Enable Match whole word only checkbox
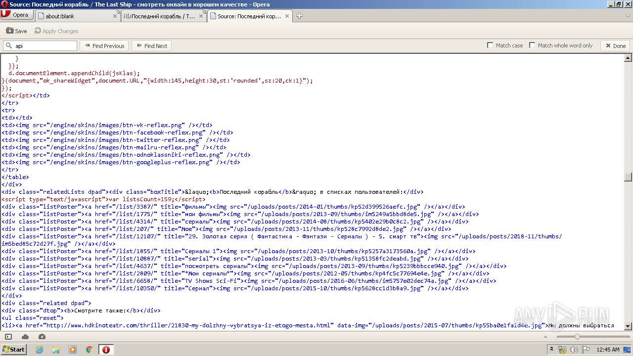Image resolution: width=633 pixels, height=356 pixels. (532, 45)
